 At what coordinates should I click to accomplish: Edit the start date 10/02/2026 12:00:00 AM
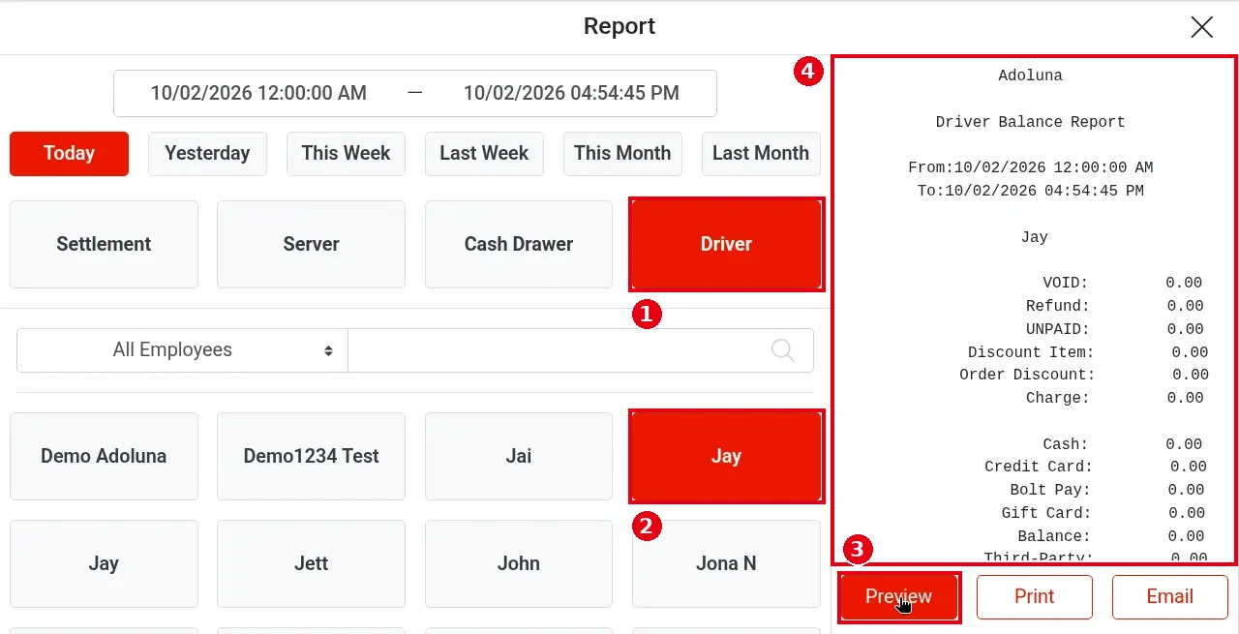pyautogui.click(x=258, y=93)
